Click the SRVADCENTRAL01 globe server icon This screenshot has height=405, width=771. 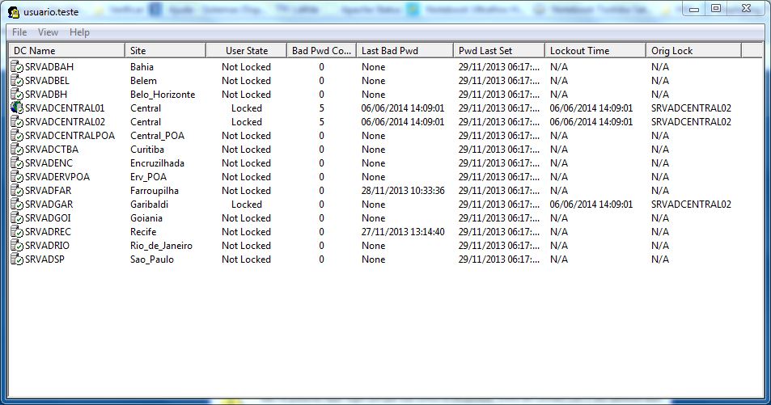17,108
